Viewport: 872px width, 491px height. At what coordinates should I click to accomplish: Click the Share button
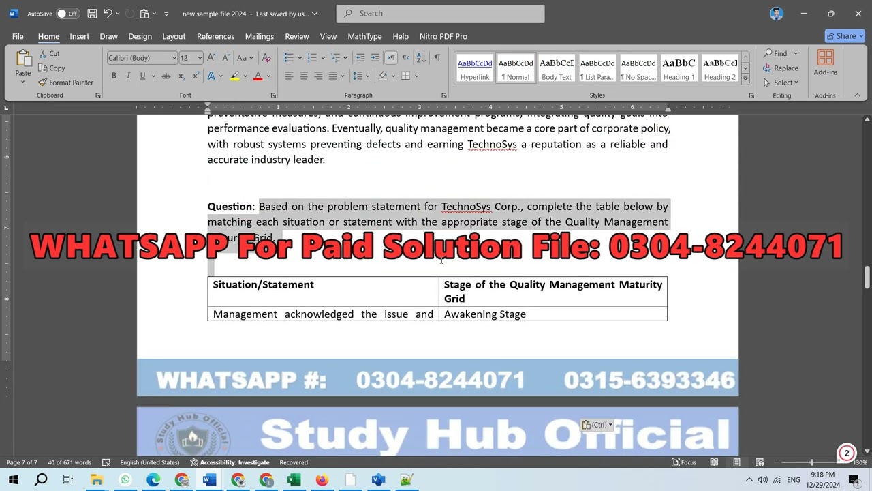point(845,36)
